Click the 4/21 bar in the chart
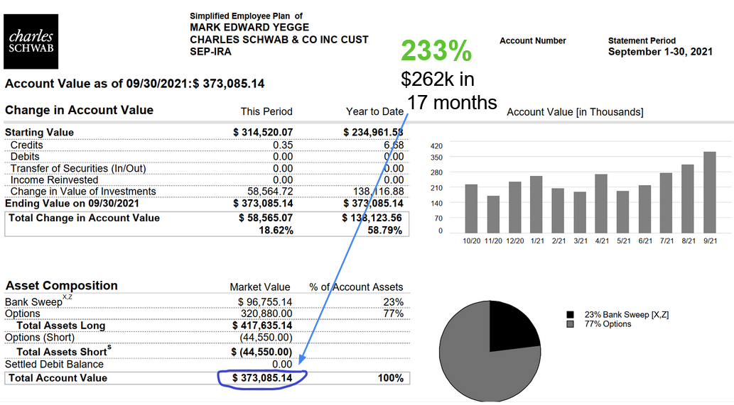This screenshot has width=734, height=405. click(x=601, y=204)
